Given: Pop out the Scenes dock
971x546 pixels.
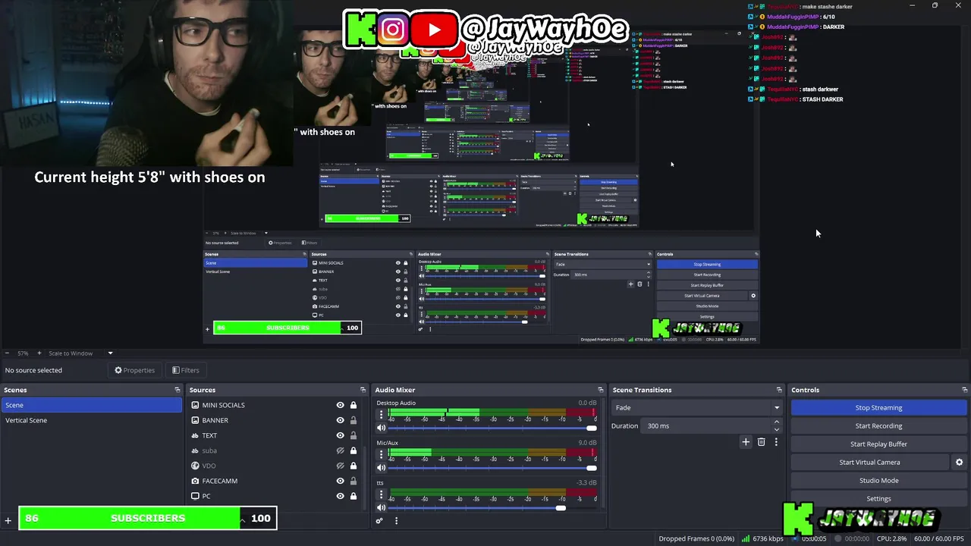Looking at the screenshot, I should pyautogui.click(x=178, y=390).
